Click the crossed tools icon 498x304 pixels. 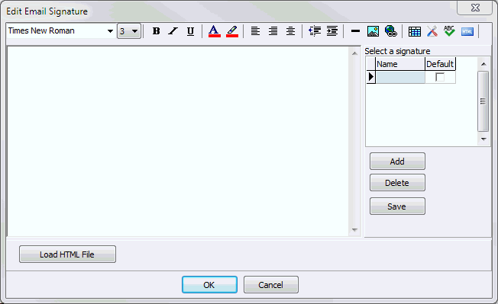point(432,31)
